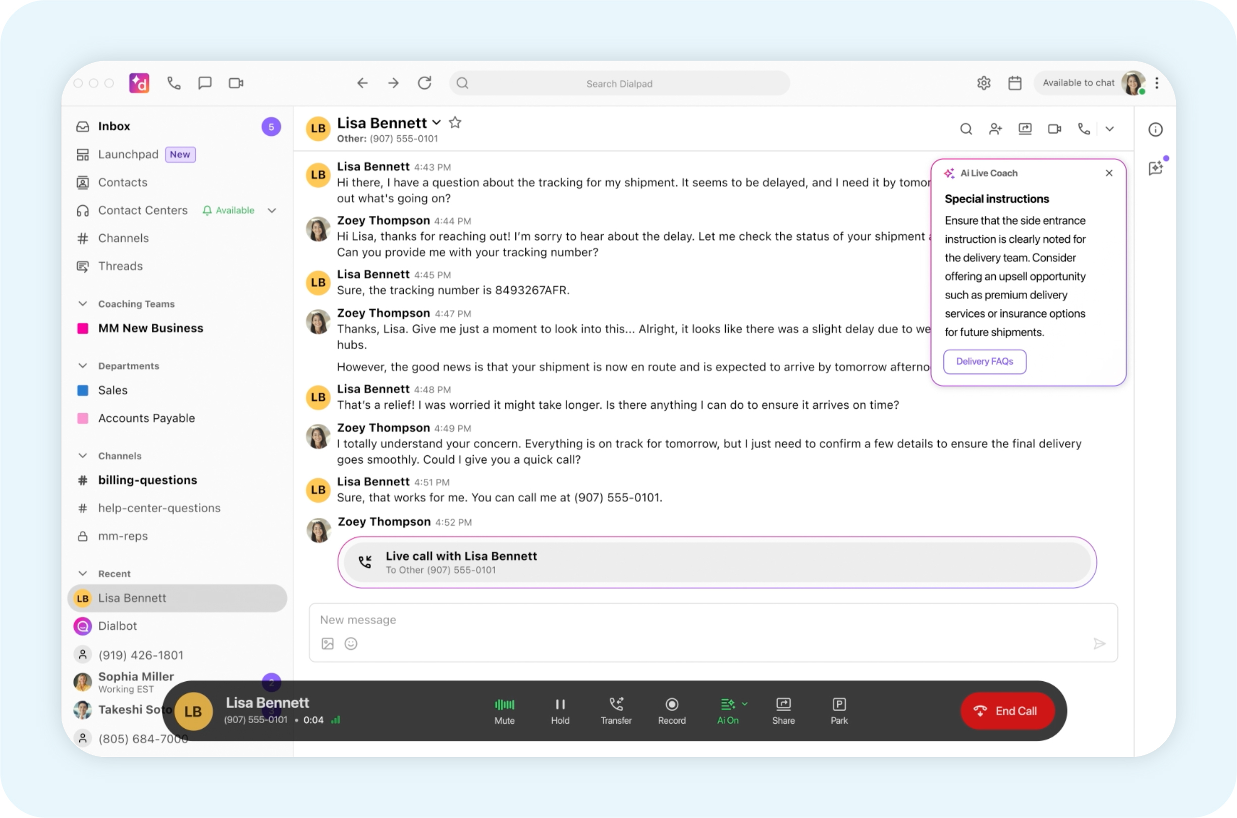Collapse the Recent section
1237x818 pixels.
[x=82, y=573]
